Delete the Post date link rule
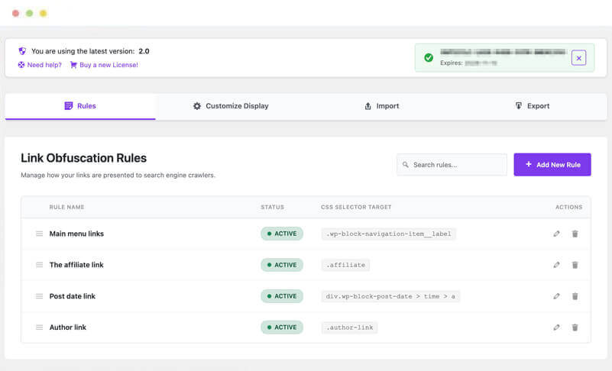 tap(575, 296)
